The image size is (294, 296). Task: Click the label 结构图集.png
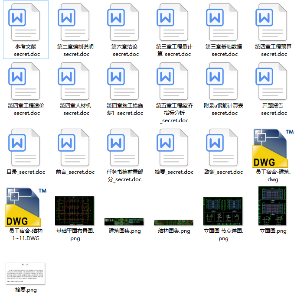174,231
